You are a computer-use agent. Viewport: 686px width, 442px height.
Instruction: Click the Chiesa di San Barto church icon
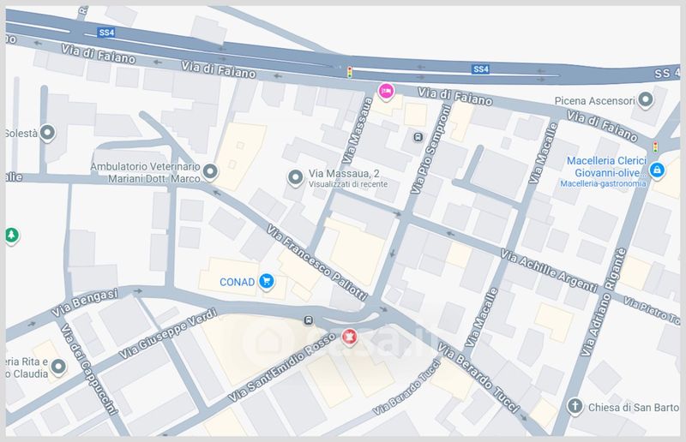click(575, 406)
